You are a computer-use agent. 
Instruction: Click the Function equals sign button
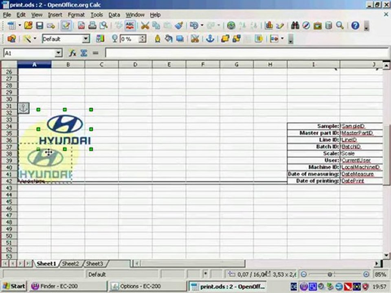95,53
